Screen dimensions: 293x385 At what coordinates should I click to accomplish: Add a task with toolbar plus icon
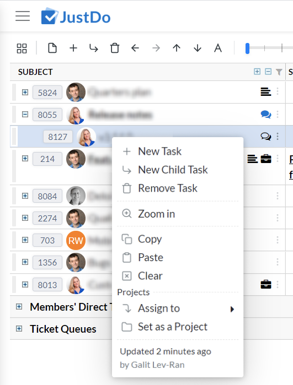pyautogui.click(x=73, y=48)
